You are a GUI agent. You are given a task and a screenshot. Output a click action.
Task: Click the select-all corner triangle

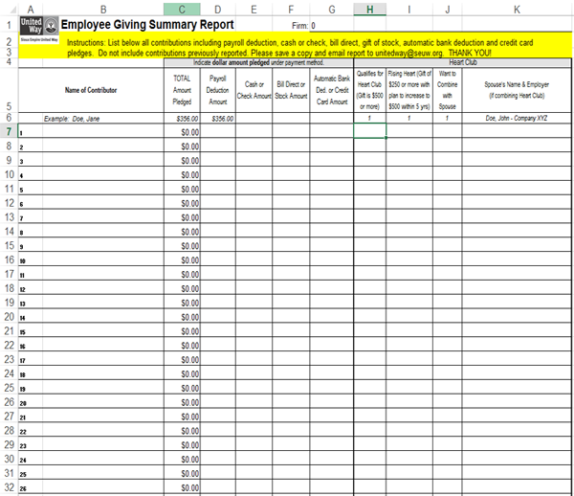coord(12,10)
